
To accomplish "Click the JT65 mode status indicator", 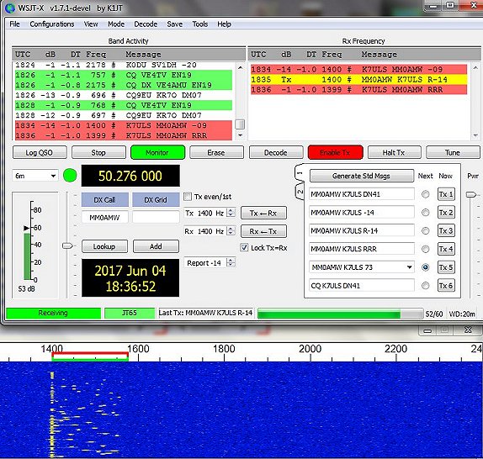I will (x=130, y=314).
